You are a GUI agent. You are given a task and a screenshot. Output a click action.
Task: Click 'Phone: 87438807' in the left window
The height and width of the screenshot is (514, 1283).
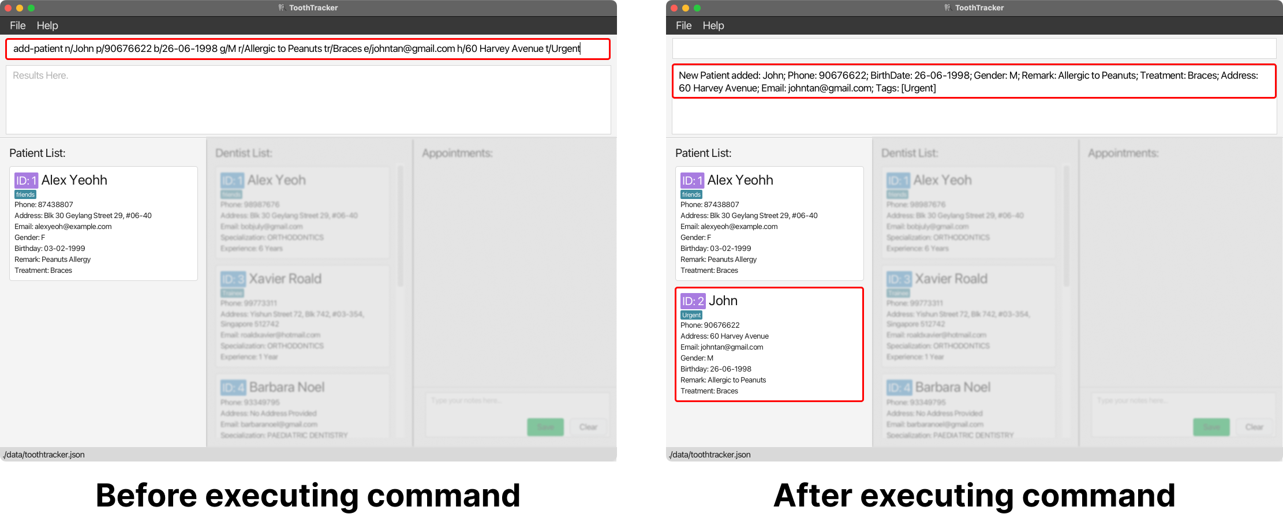44,205
